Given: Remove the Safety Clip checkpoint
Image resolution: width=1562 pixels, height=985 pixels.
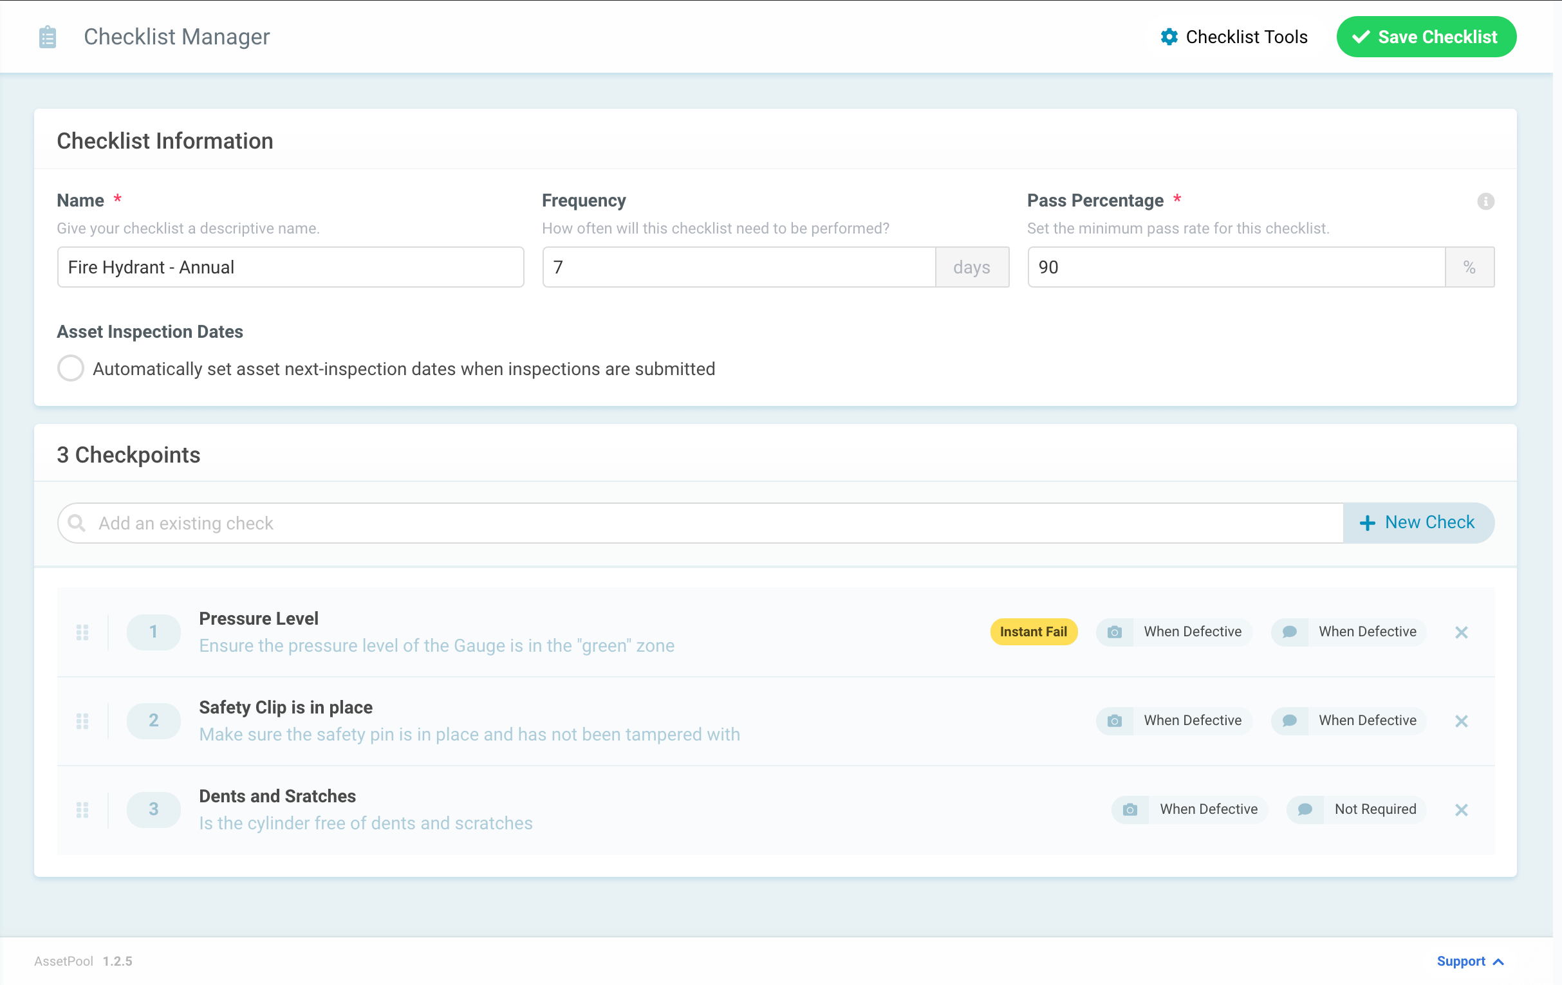Looking at the screenshot, I should pyautogui.click(x=1462, y=721).
